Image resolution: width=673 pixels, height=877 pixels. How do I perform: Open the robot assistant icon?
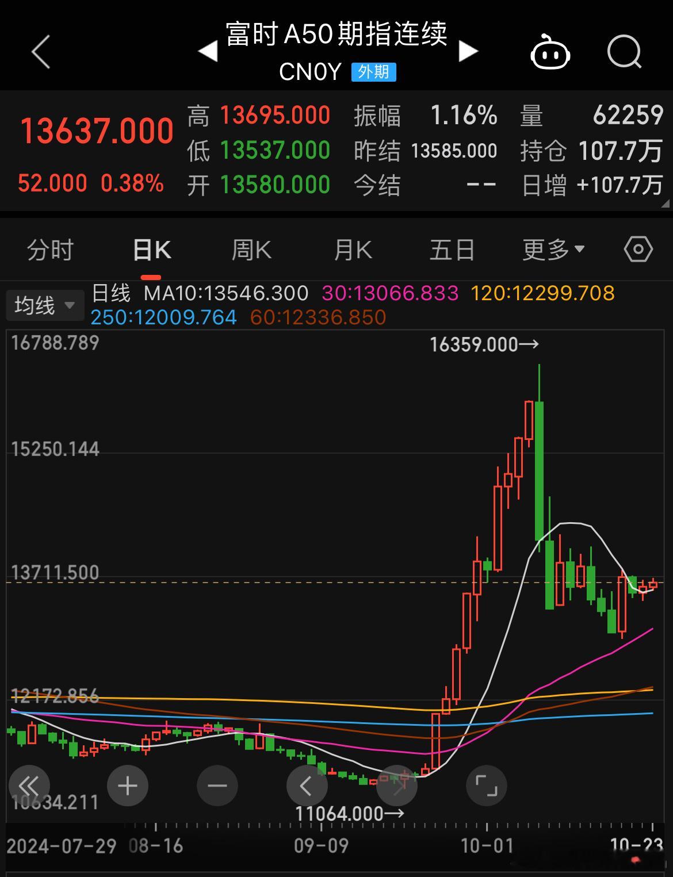click(x=550, y=52)
